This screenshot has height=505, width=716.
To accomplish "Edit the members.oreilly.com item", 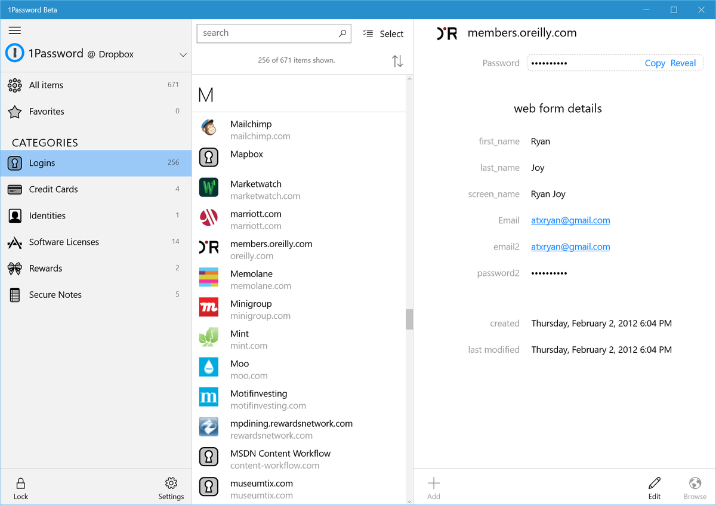I will [655, 488].
